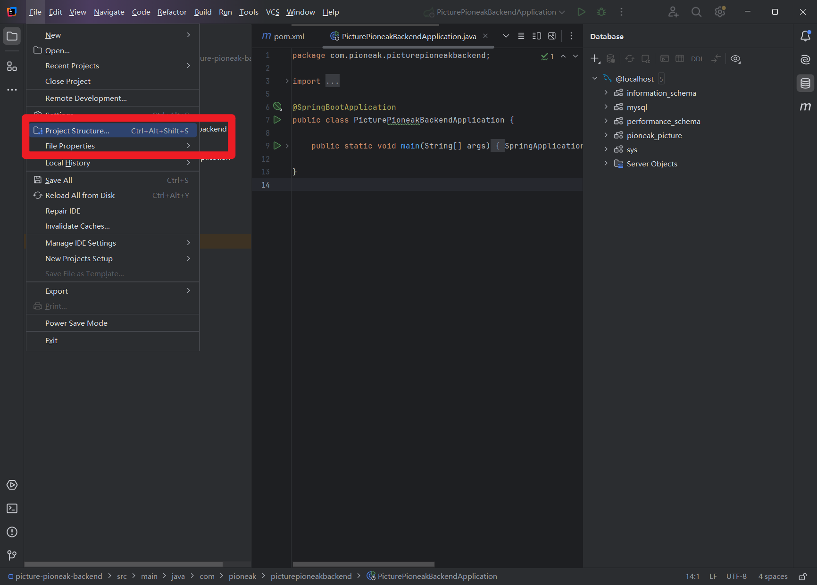Jump to next highlighted problem arrow
This screenshot has height=585, width=817.
575,56
